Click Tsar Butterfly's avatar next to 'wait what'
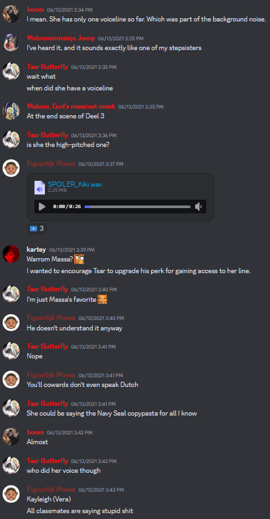 [x=11, y=71]
